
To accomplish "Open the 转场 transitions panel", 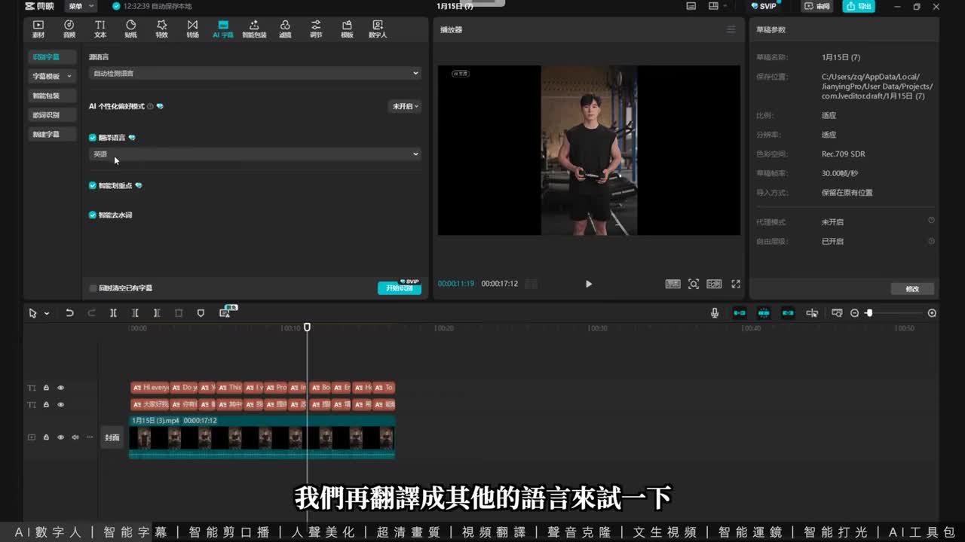I will click(192, 29).
